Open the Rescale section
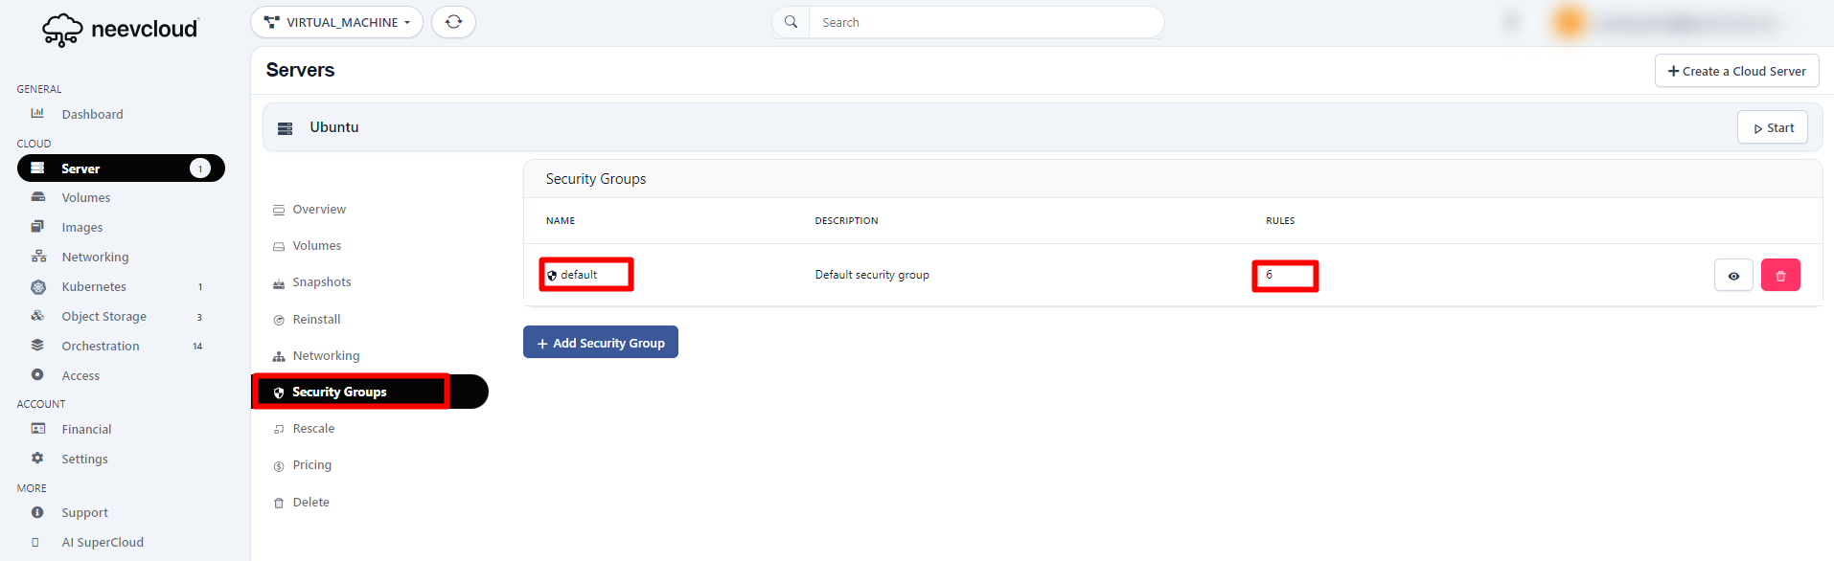The width and height of the screenshot is (1834, 561). click(313, 429)
